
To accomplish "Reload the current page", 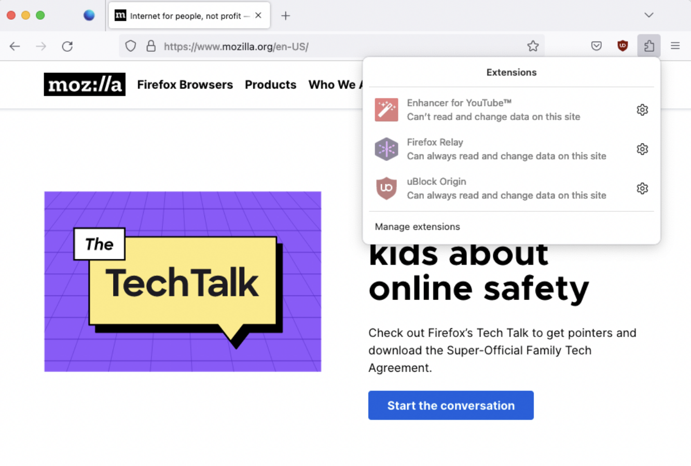I will (x=67, y=47).
